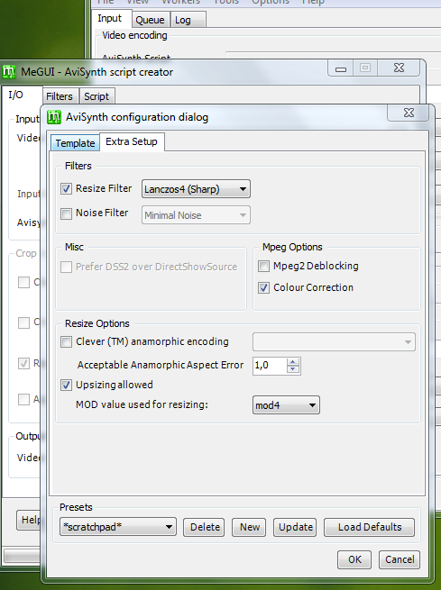The height and width of the screenshot is (590, 441).
Task: Click the Delete preset button
Action: 204,527
